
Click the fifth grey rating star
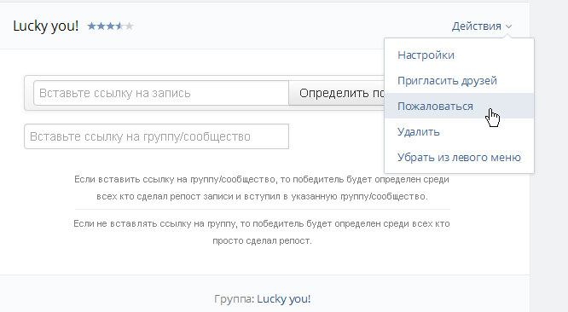tap(129, 26)
